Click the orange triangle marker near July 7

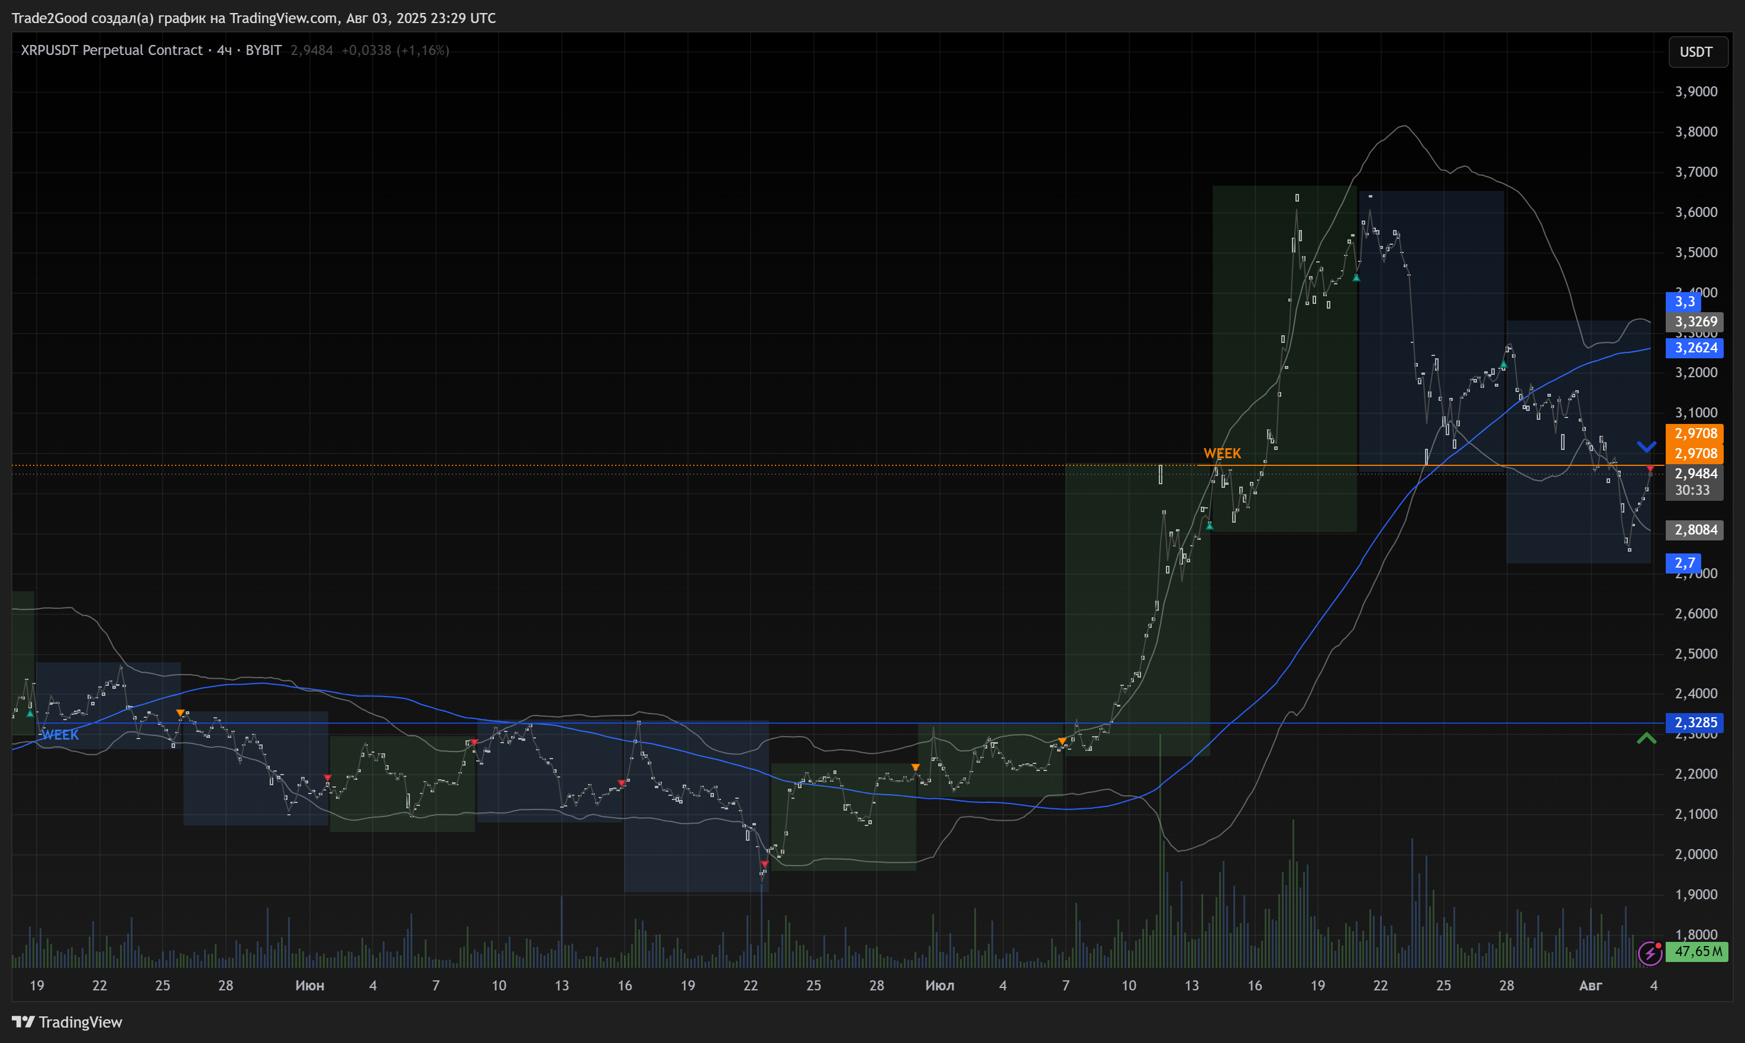coord(1062,741)
